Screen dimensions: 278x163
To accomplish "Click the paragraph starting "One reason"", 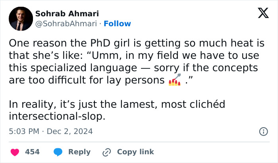I will coord(135,62).
